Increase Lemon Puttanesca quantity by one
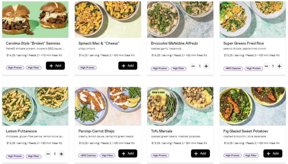This screenshot has width=288, height=164. point(61,154)
